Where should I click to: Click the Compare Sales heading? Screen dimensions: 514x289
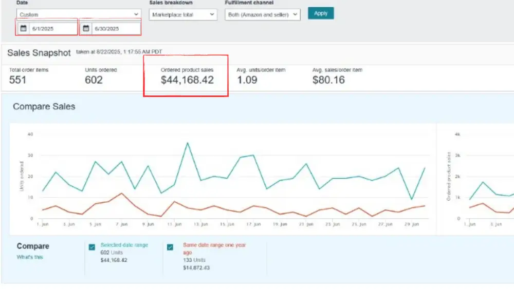click(x=44, y=107)
